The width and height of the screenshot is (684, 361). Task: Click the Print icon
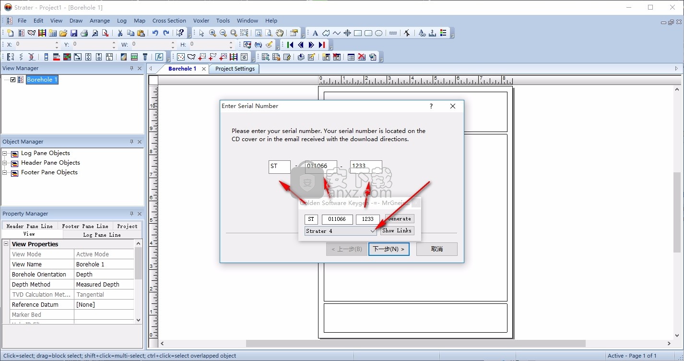(84, 33)
